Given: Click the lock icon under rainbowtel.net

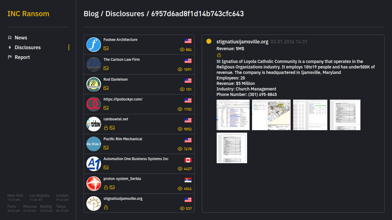Looking at the screenshot, I should [x=106, y=128].
